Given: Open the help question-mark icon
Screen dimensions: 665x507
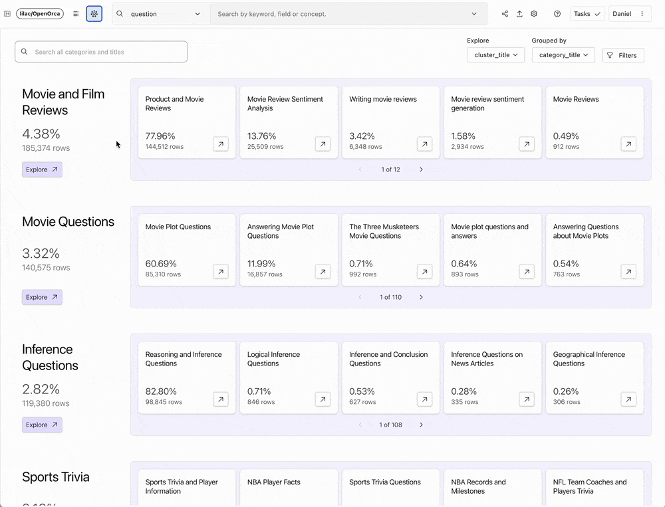Looking at the screenshot, I should [557, 14].
